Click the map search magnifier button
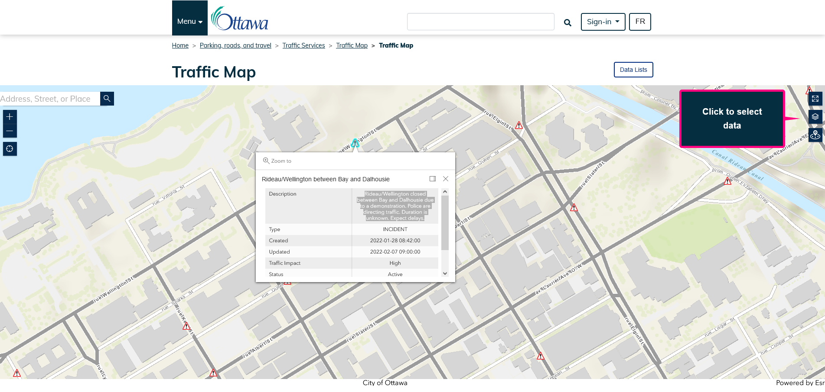This screenshot has width=825, height=392. (x=107, y=99)
